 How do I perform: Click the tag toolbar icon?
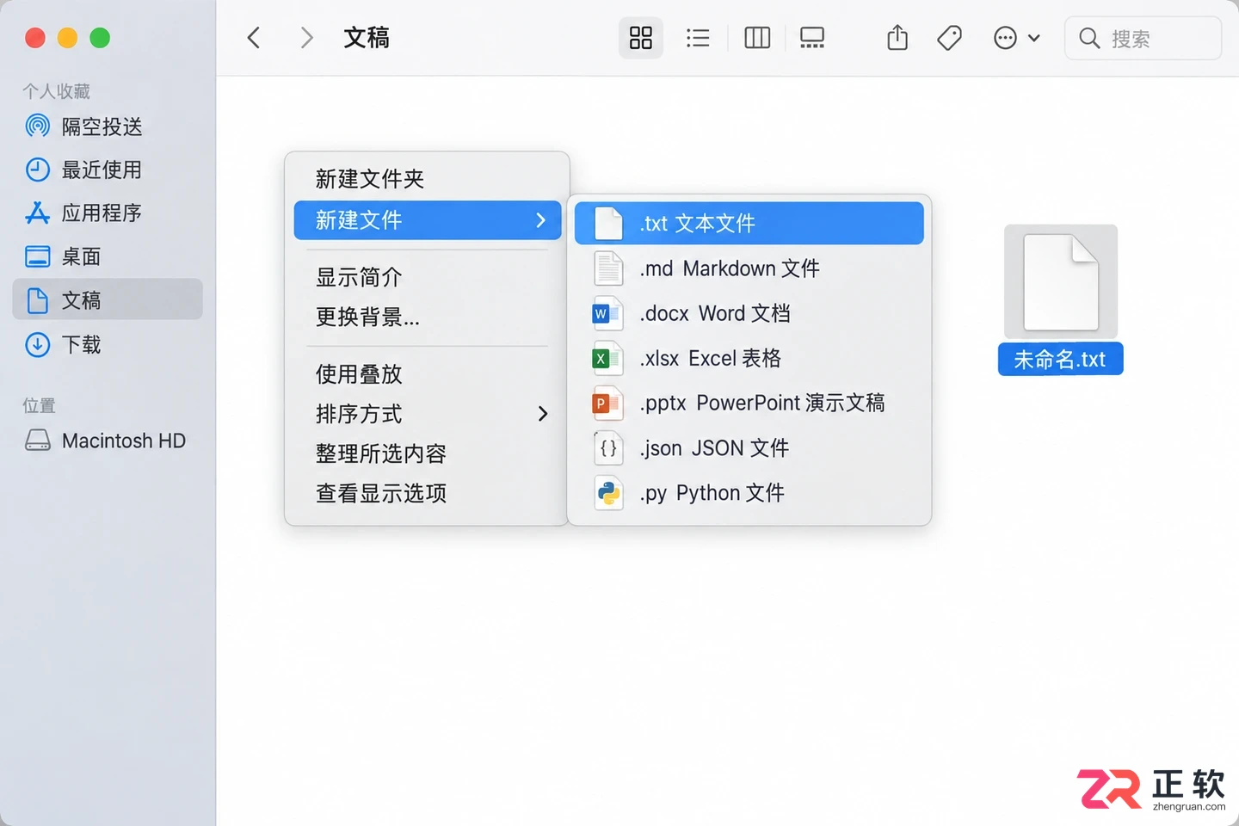pyautogui.click(x=949, y=38)
